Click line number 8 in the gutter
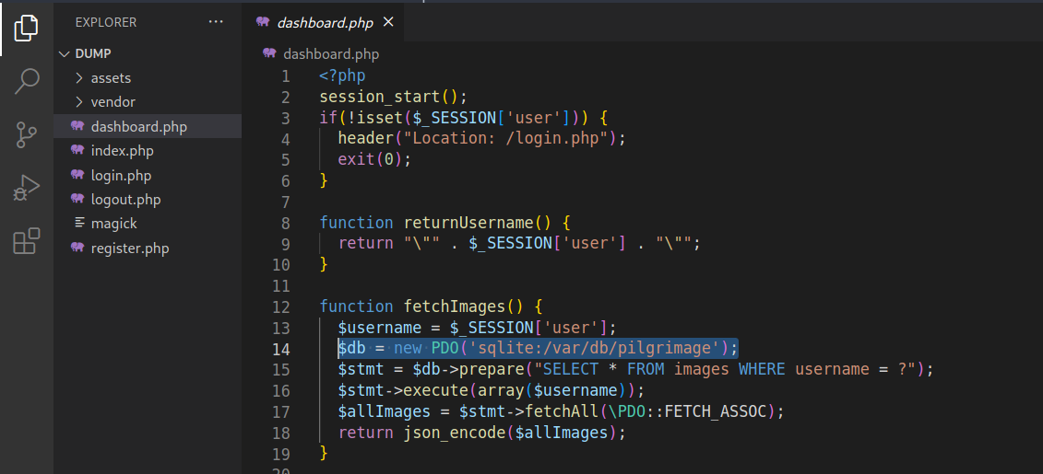 285,223
